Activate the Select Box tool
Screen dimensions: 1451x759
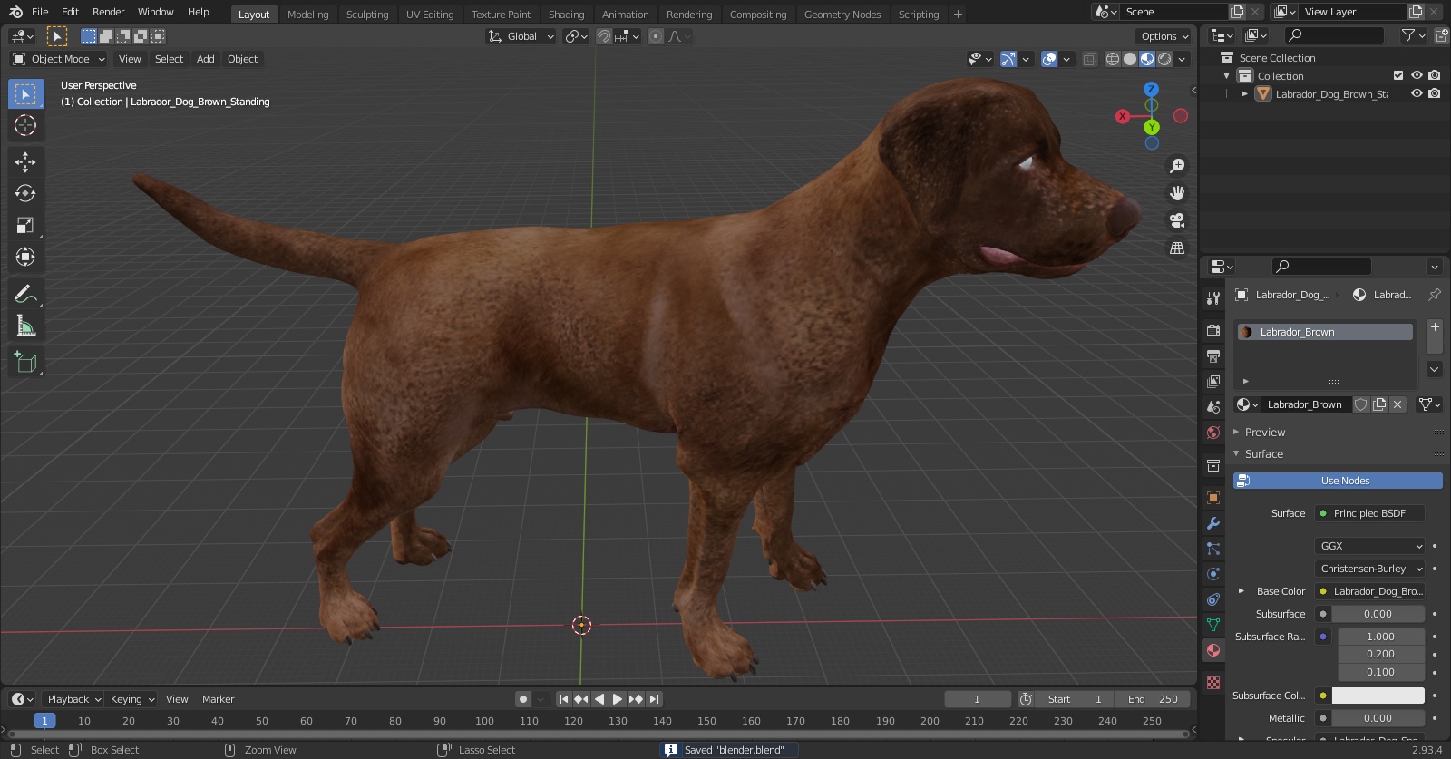pyautogui.click(x=25, y=94)
